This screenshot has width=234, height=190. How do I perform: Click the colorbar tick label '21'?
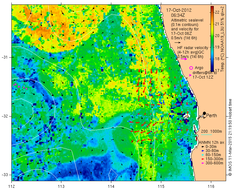217,24
